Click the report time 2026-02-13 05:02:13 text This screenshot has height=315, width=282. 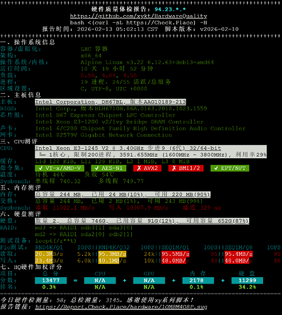100,29
